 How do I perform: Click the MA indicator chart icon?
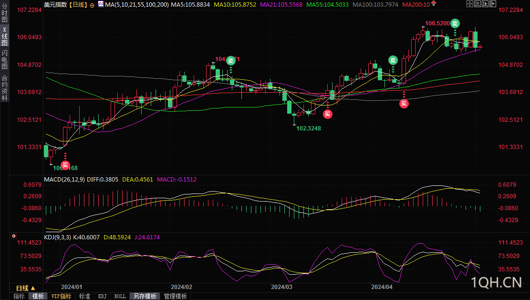(x=101, y=4)
